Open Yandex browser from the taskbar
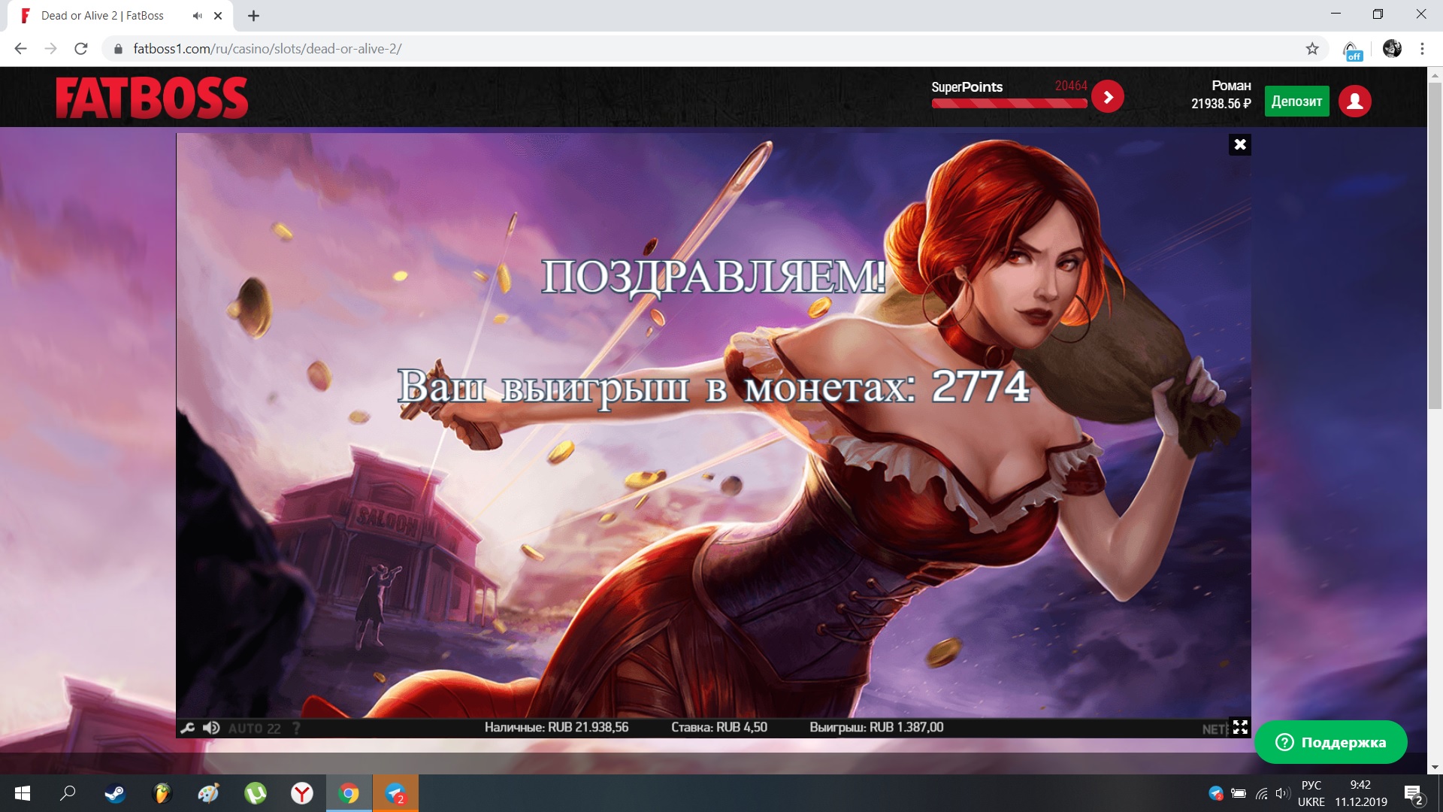 [x=302, y=793]
